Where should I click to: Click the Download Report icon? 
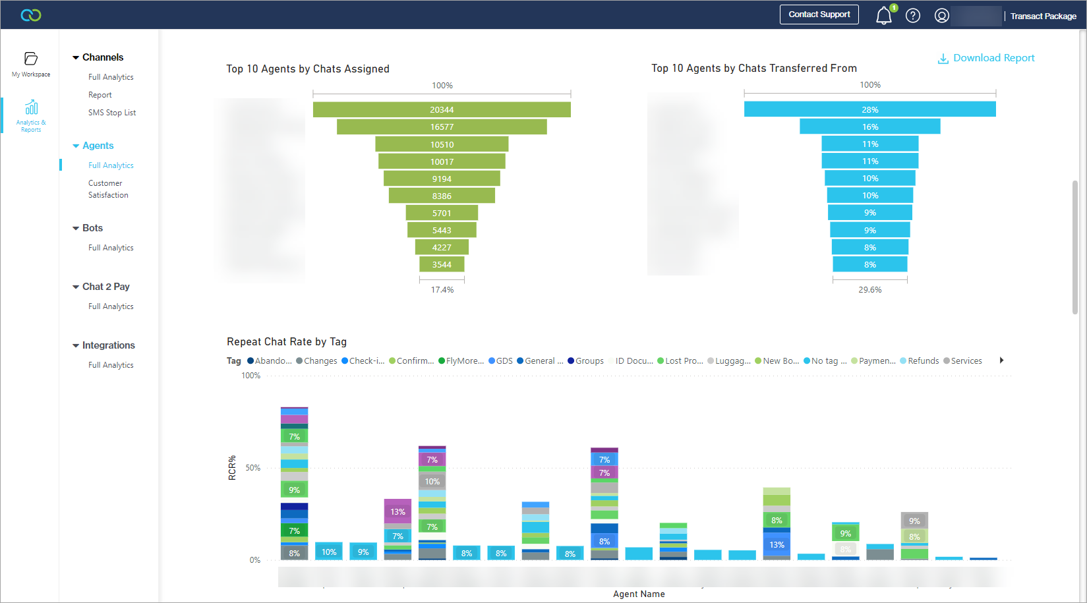(943, 59)
